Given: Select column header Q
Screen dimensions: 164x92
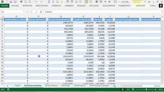Looking at the screenshot, I should [61, 16].
